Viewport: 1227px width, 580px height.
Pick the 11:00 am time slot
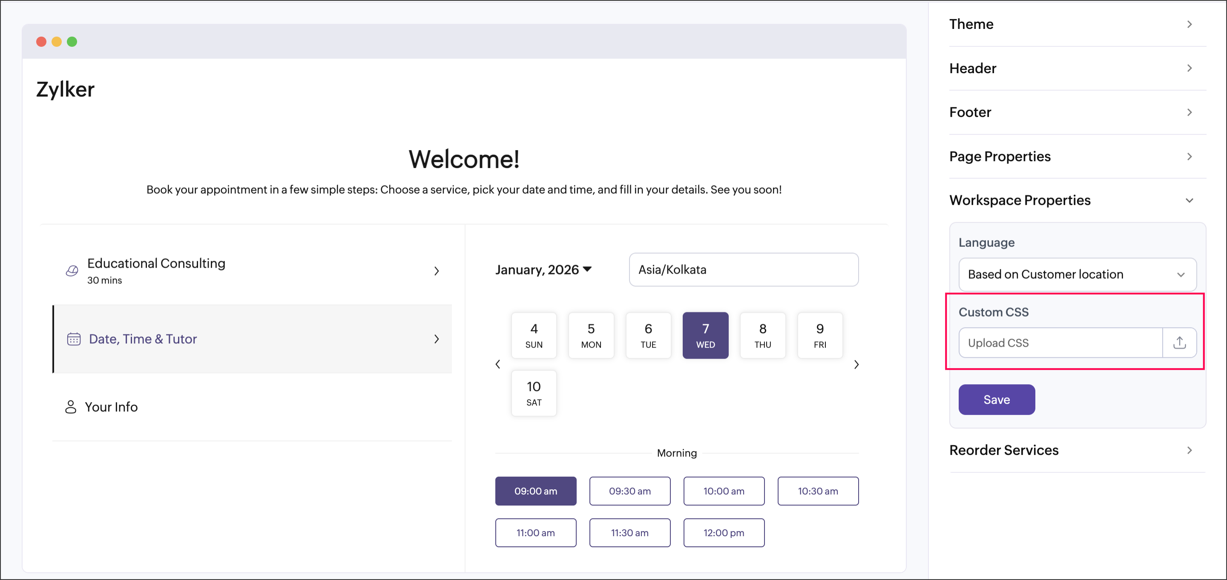[535, 533]
